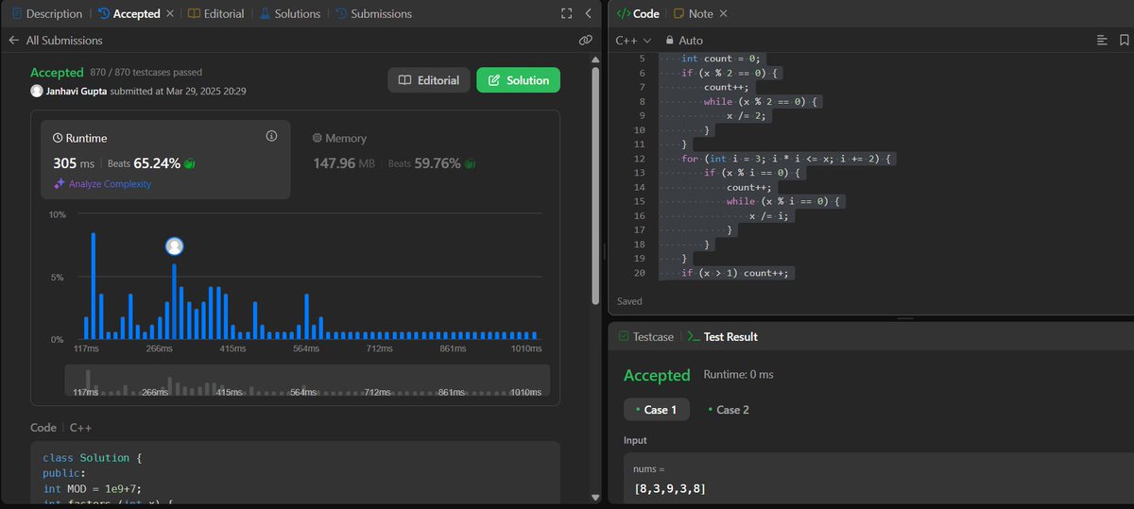Click the Runtime info icon
Image resolution: width=1134 pixels, height=509 pixels.
[x=271, y=136]
